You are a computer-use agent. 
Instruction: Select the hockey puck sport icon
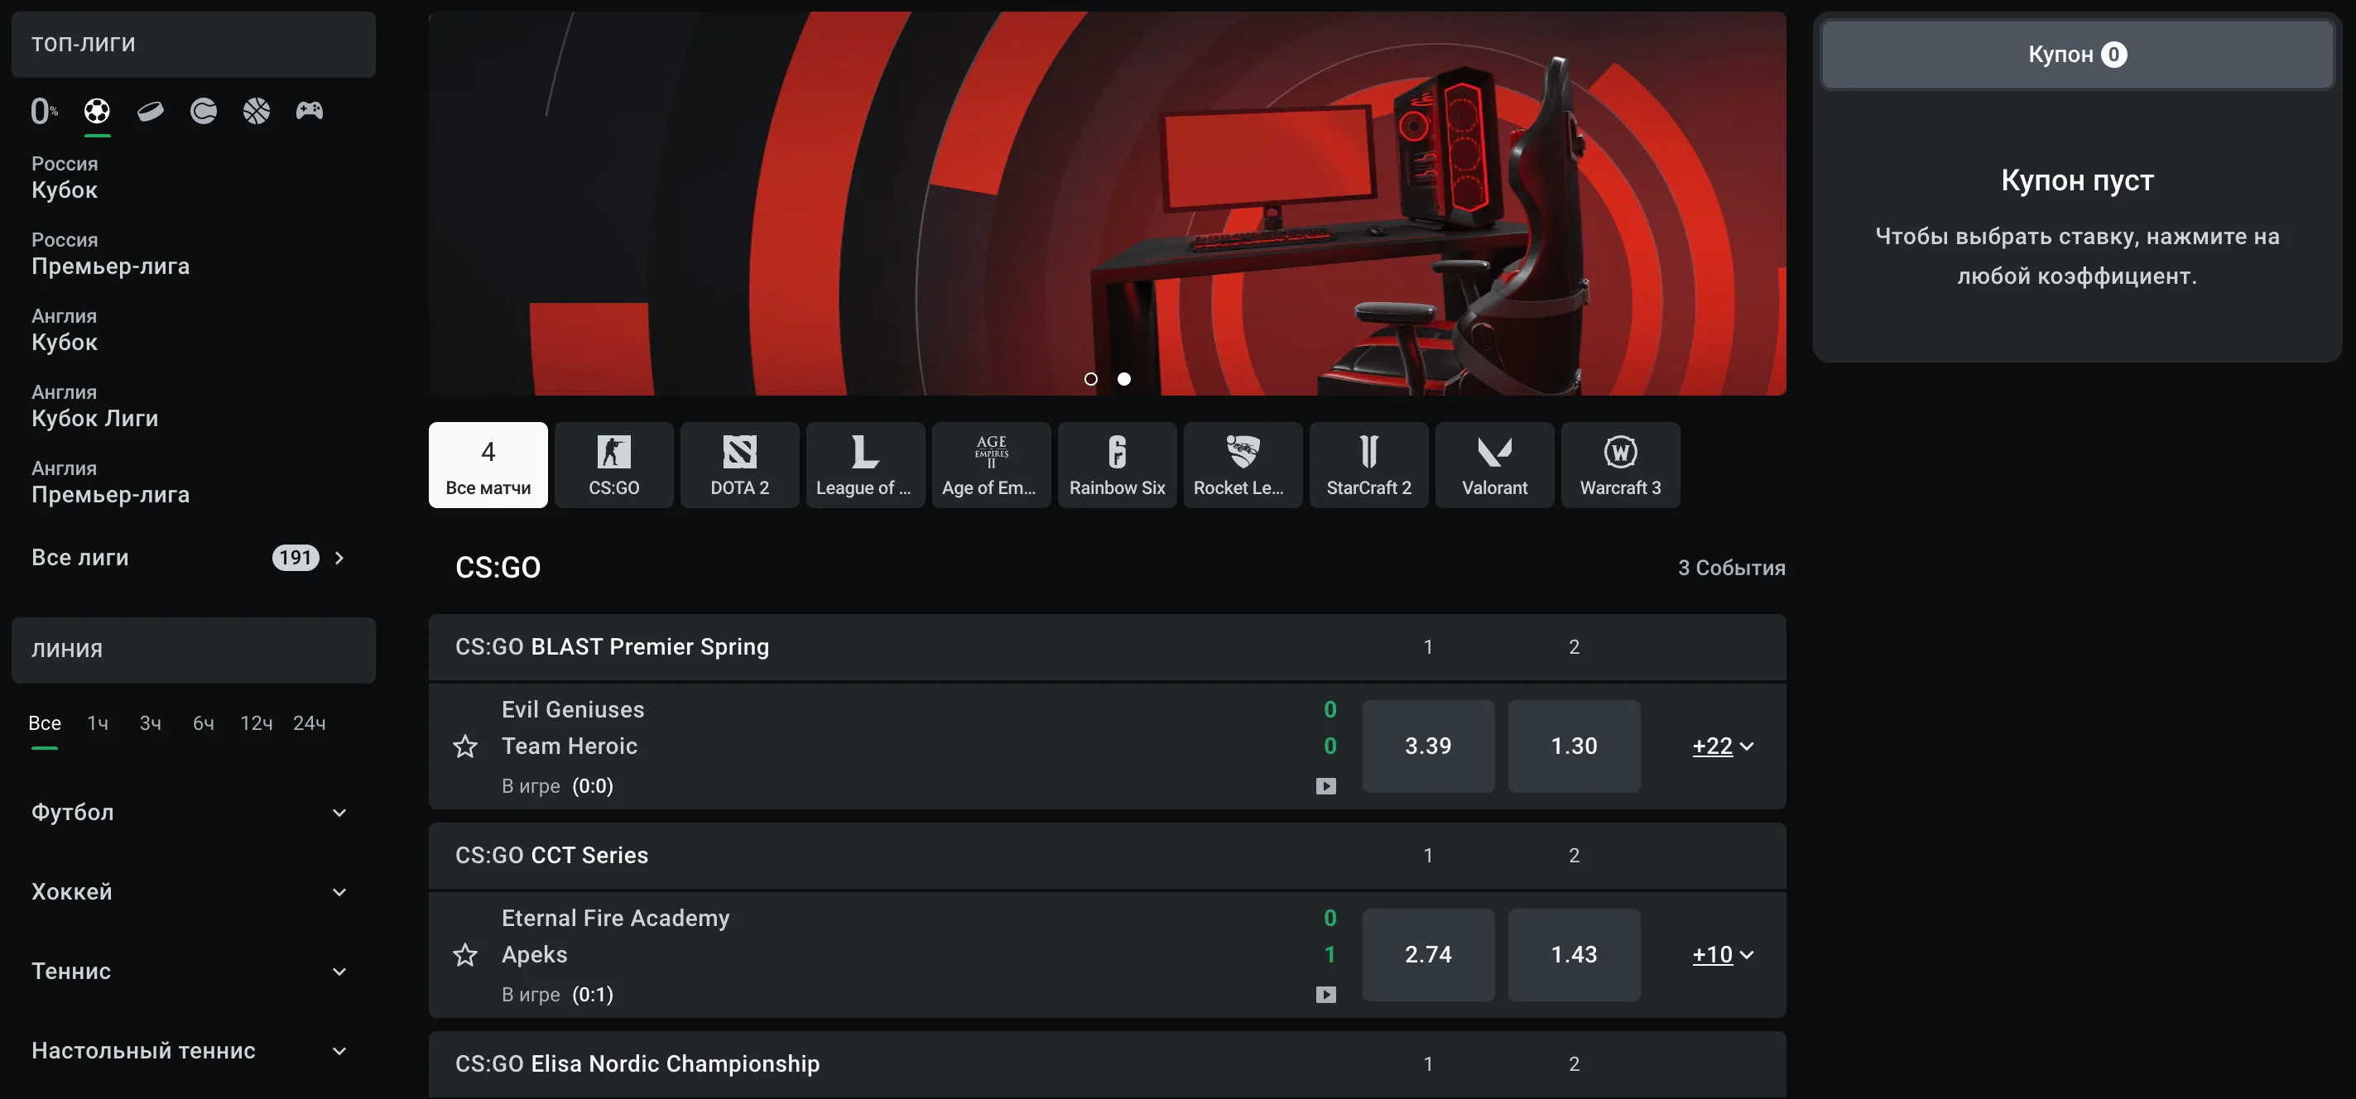pyautogui.click(x=150, y=111)
